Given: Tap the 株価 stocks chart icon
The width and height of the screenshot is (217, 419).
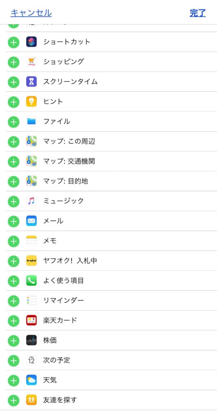Looking at the screenshot, I should (x=31, y=340).
